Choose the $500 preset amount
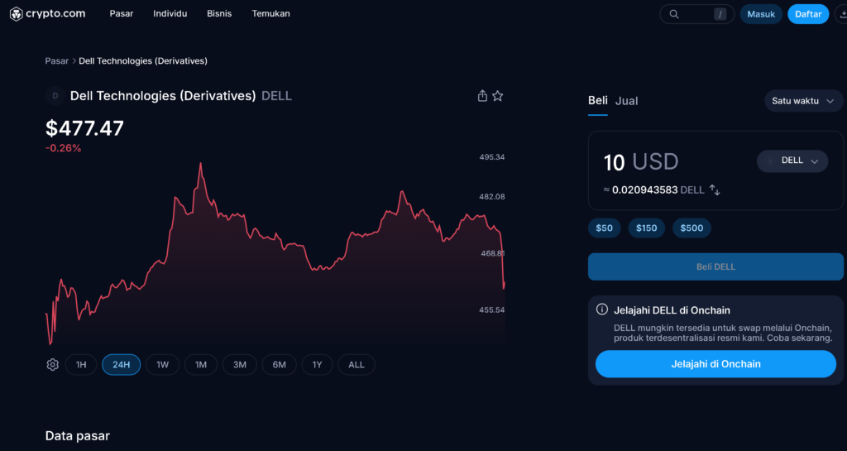847x451 pixels. point(691,228)
